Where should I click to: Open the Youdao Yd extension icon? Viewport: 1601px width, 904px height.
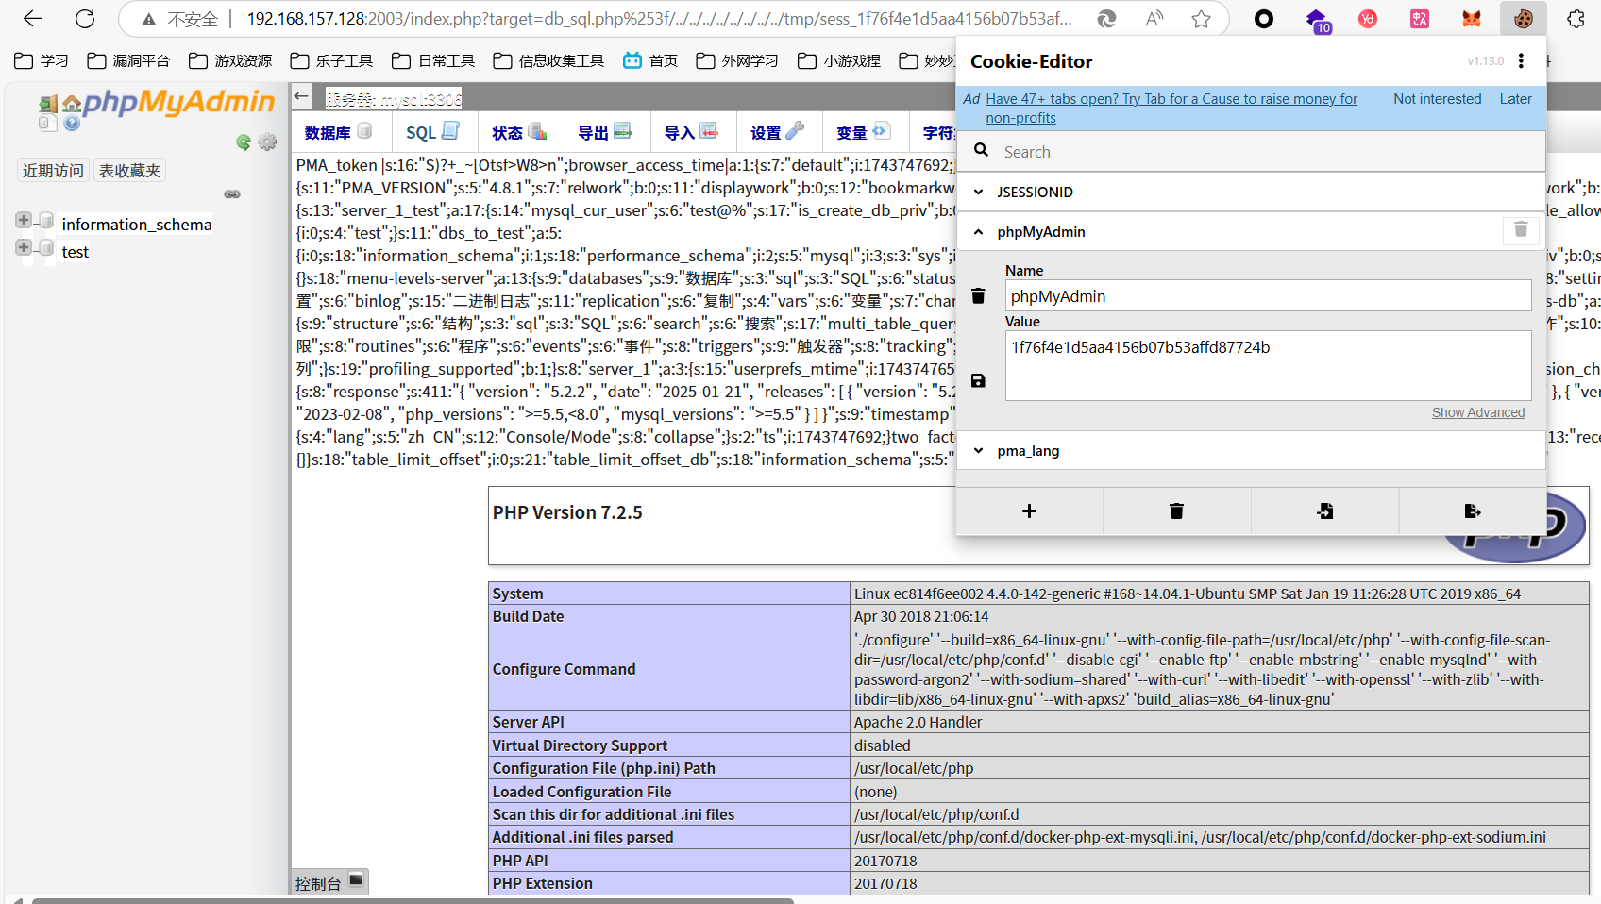pos(1367,18)
